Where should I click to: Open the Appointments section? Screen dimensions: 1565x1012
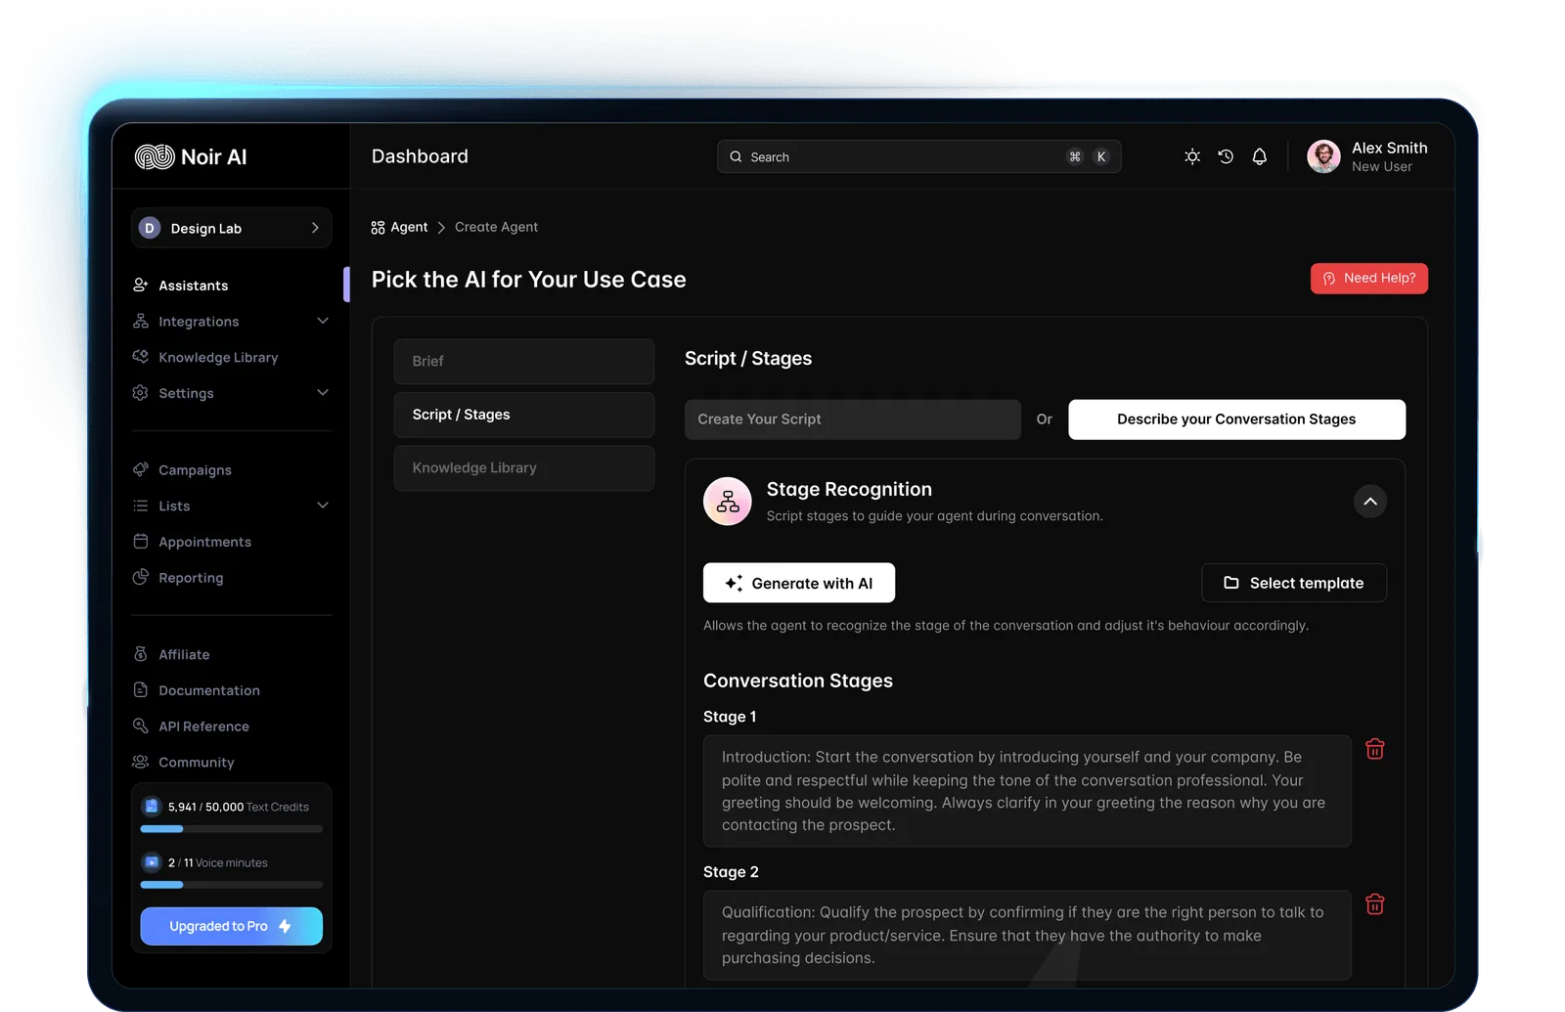click(x=204, y=541)
